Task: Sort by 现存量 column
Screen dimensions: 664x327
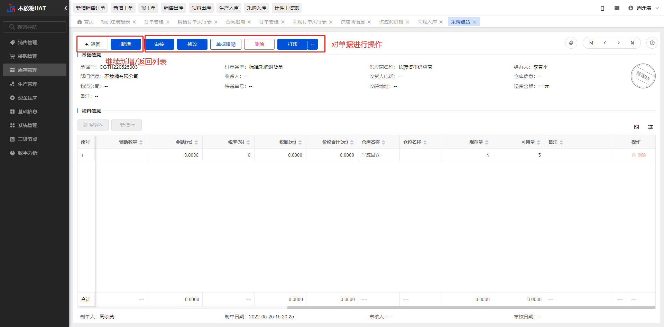Action: click(487, 142)
